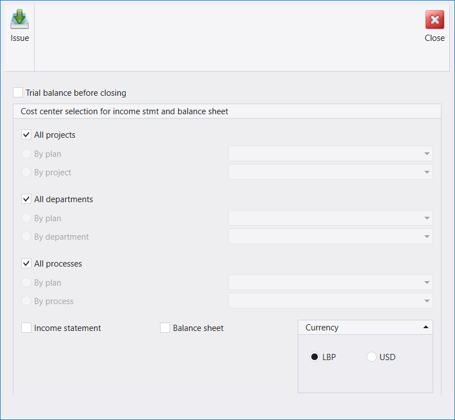Click the Issue label text
Image resolution: width=455 pixels, height=420 pixels.
tap(20, 38)
